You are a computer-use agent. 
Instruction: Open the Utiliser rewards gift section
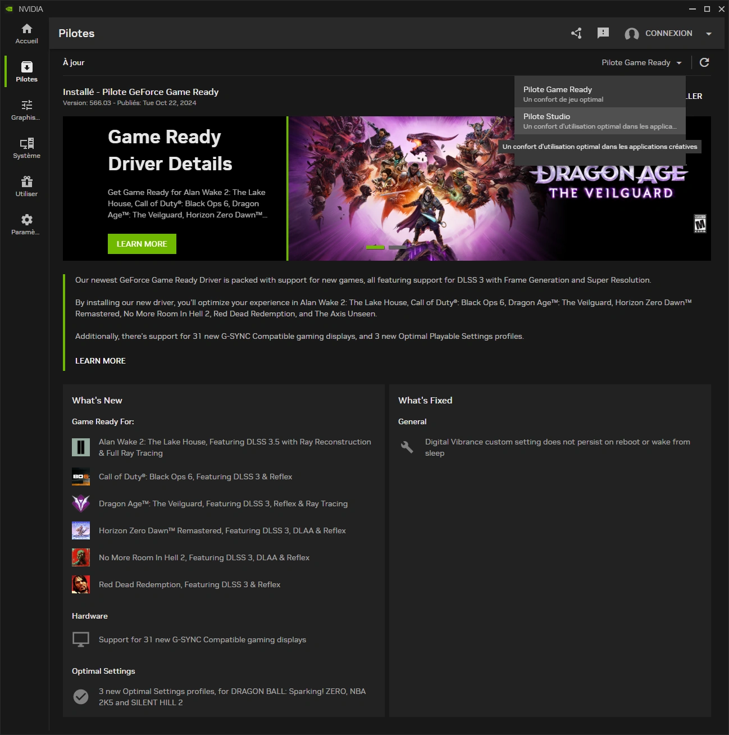pyautogui.click(x=26, y=187)
